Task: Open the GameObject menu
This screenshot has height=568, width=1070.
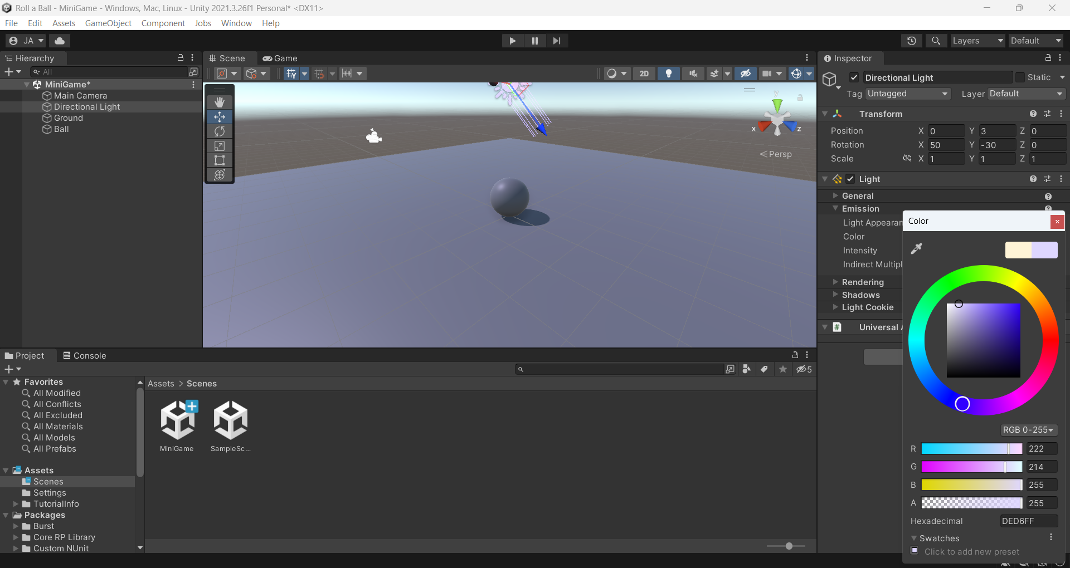Action: [x=108, y=23]
